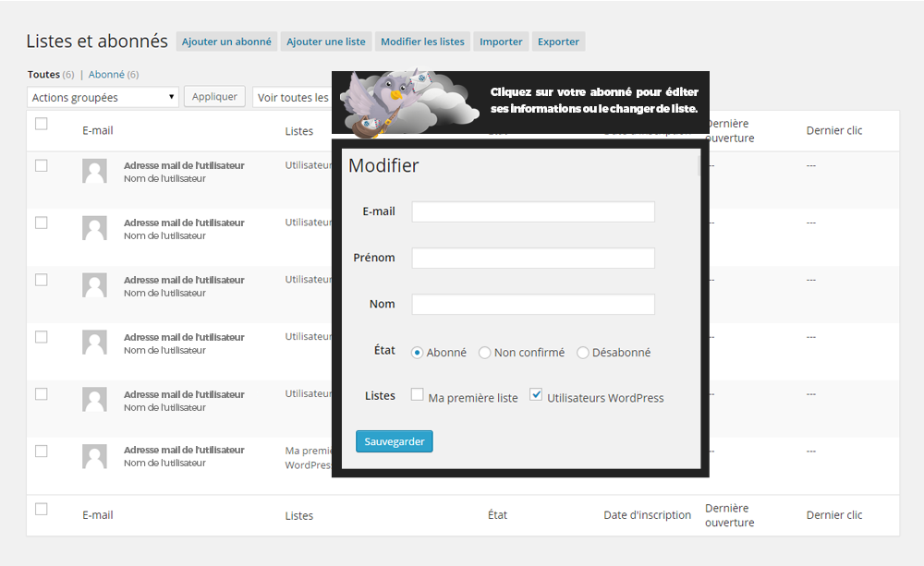Screen dimensions: 924x566
Task: Open Ajouter une liste
Action: pyautogui.click(x=326, y=42)
